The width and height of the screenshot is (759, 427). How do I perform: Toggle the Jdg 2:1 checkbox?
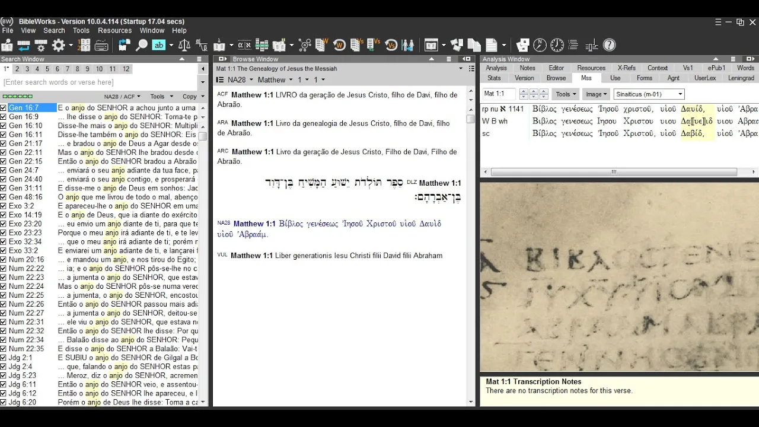click(x=4, y=358)
